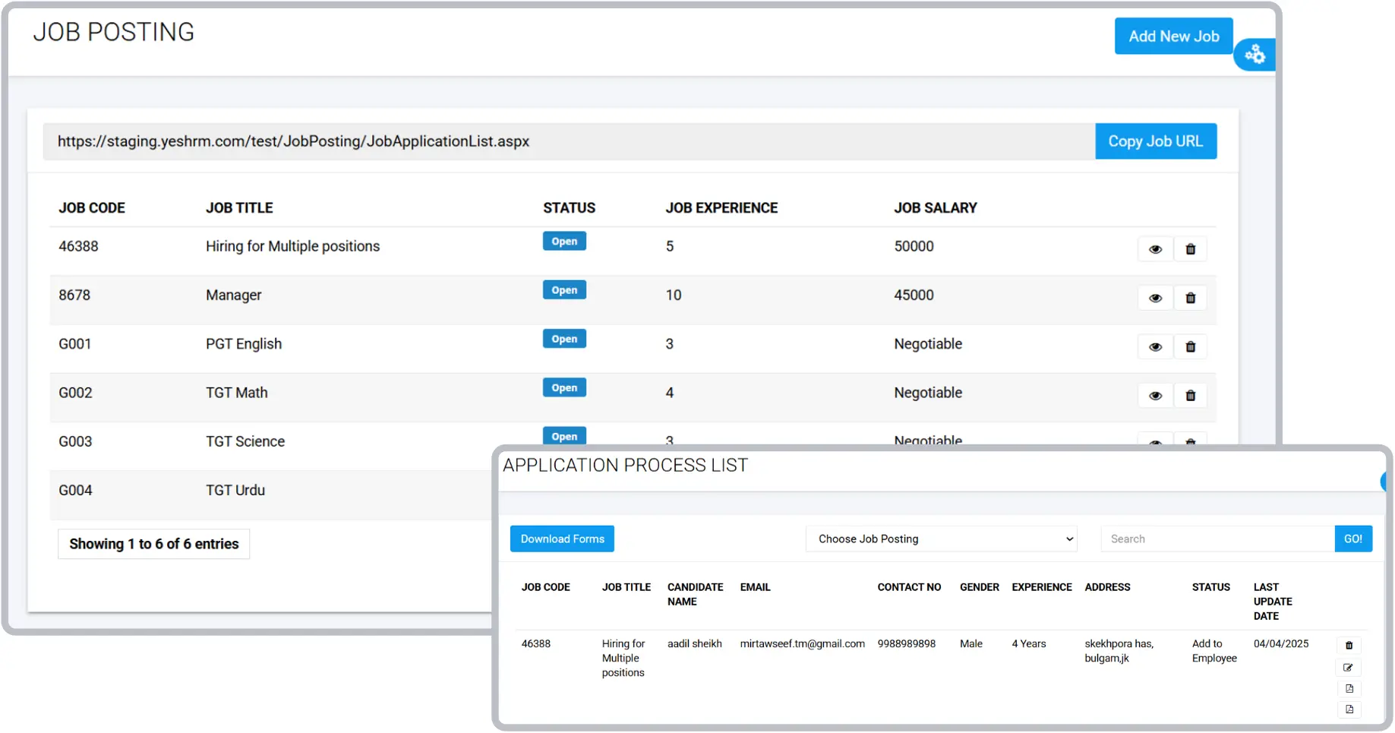
Task: Select the 'TGT Math' job title cell
Action: click(x=236, y=393)
